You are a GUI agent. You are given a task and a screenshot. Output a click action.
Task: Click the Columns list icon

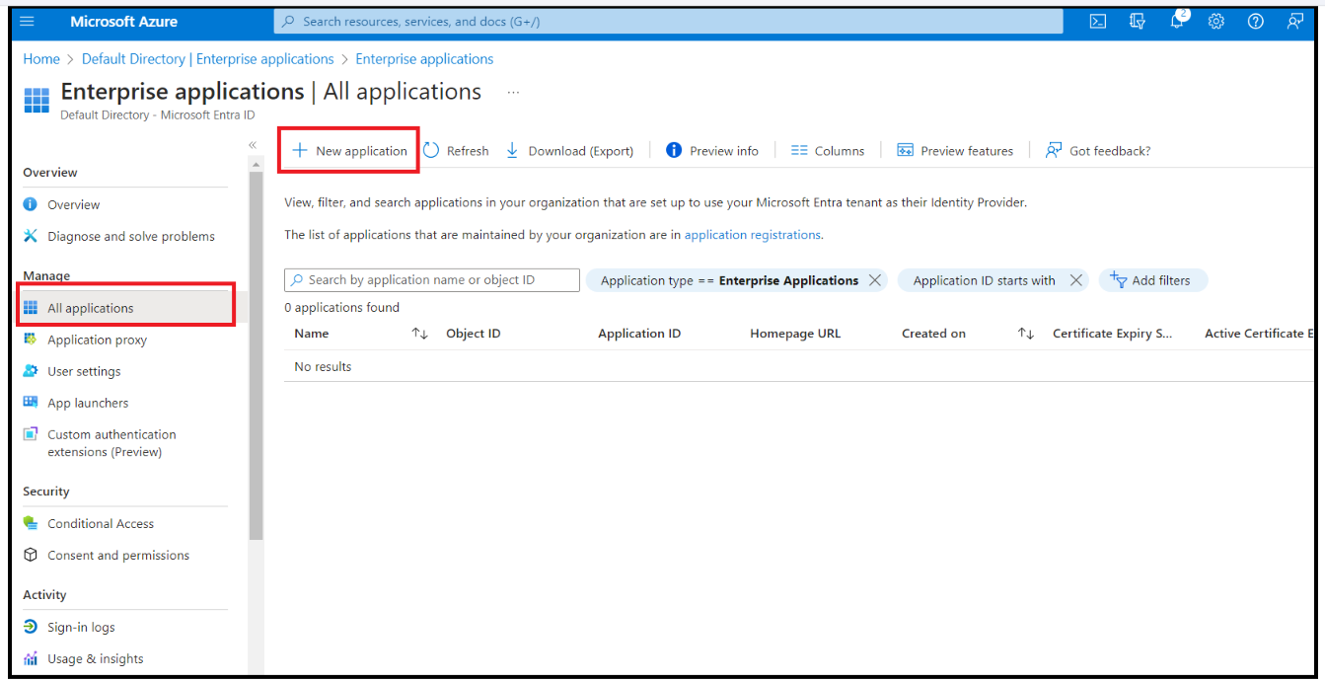tap(799, 150)
